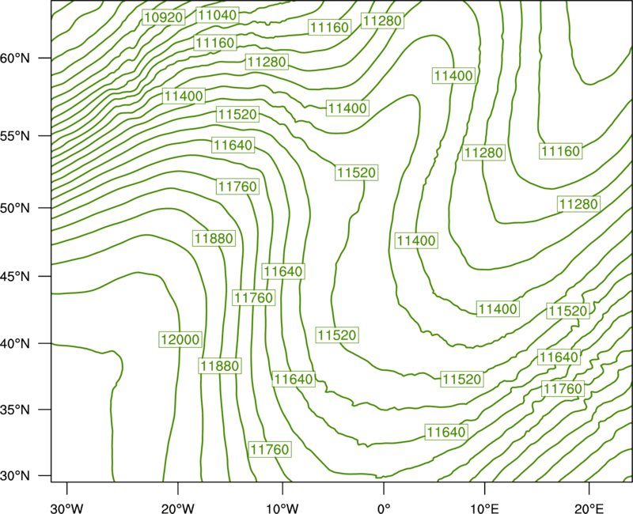
Task: Select the 50°N latitude axis label
Action: (15, 208)
